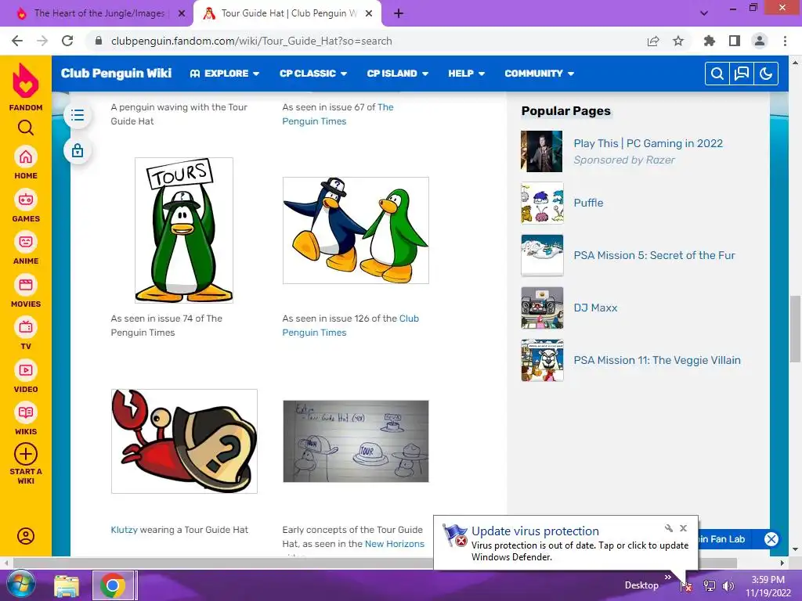The image size is (802, 601).
Task: Search the Club Penguin Wiki with the magnifier
Action: pos(717,74)
